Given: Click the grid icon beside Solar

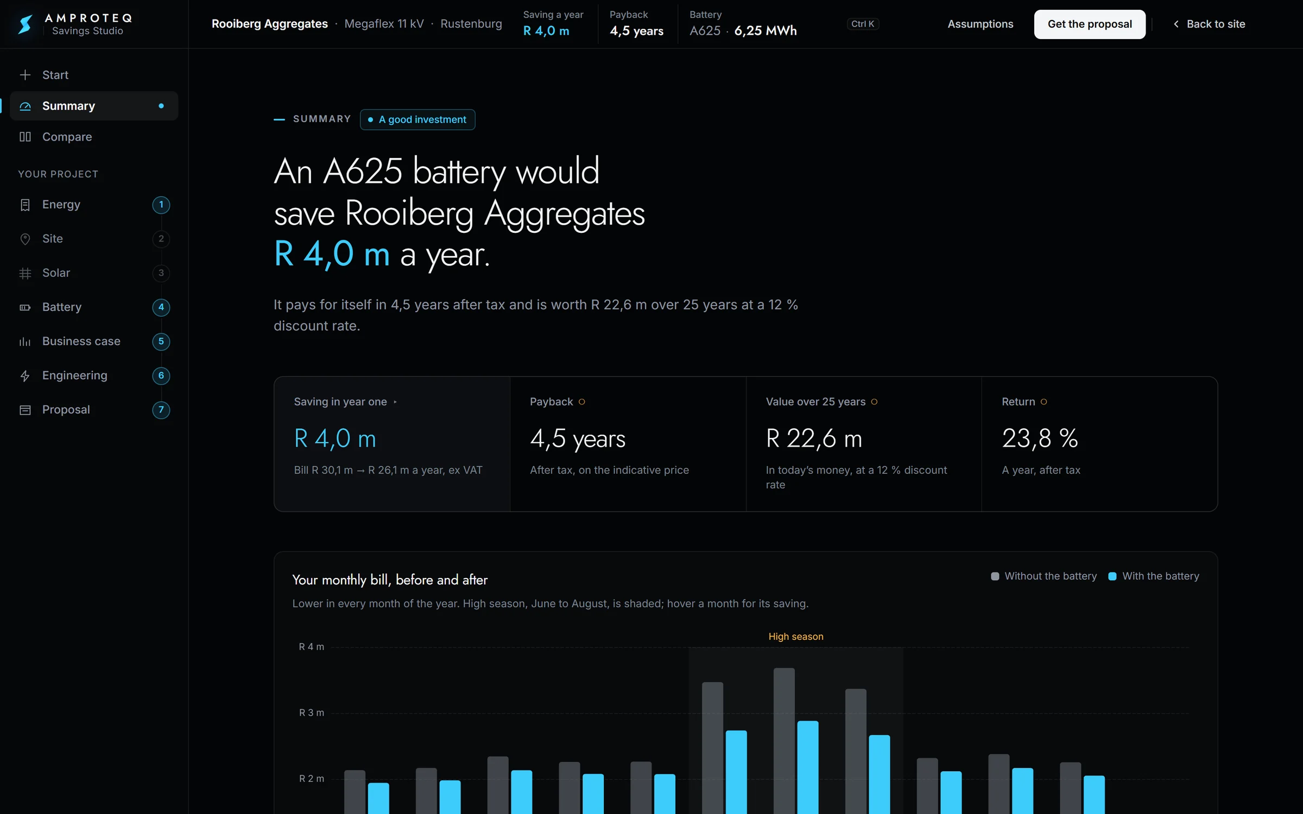Looking at the screenshot, I should 25,273.
